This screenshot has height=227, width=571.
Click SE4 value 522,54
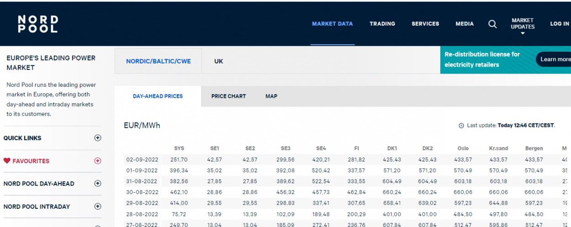point(321,181)
